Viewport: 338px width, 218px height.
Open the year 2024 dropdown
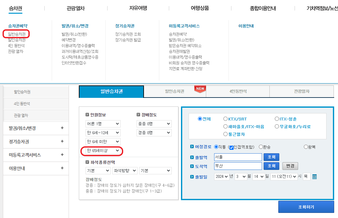coord(222,177)
